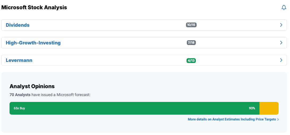290x135 pixels.
Task: Expand the High-Growth-Investing row chevron
Action: (281, 43)
